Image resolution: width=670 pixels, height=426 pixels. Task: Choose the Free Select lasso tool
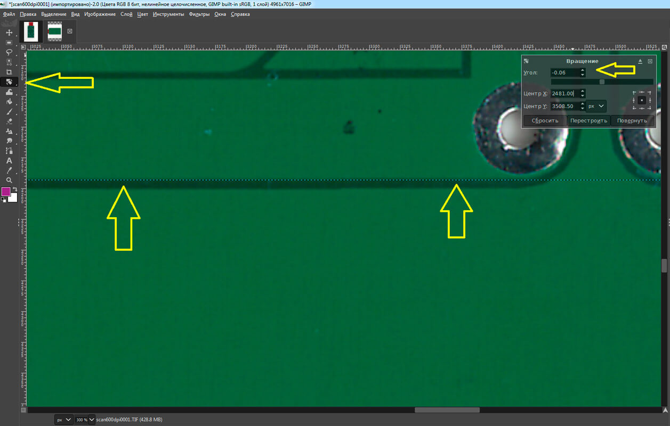point(9,52)
